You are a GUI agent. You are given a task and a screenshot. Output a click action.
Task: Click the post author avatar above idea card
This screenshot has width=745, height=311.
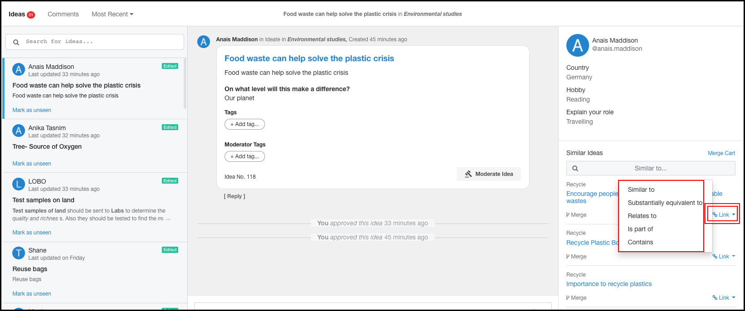coord(204,42)
